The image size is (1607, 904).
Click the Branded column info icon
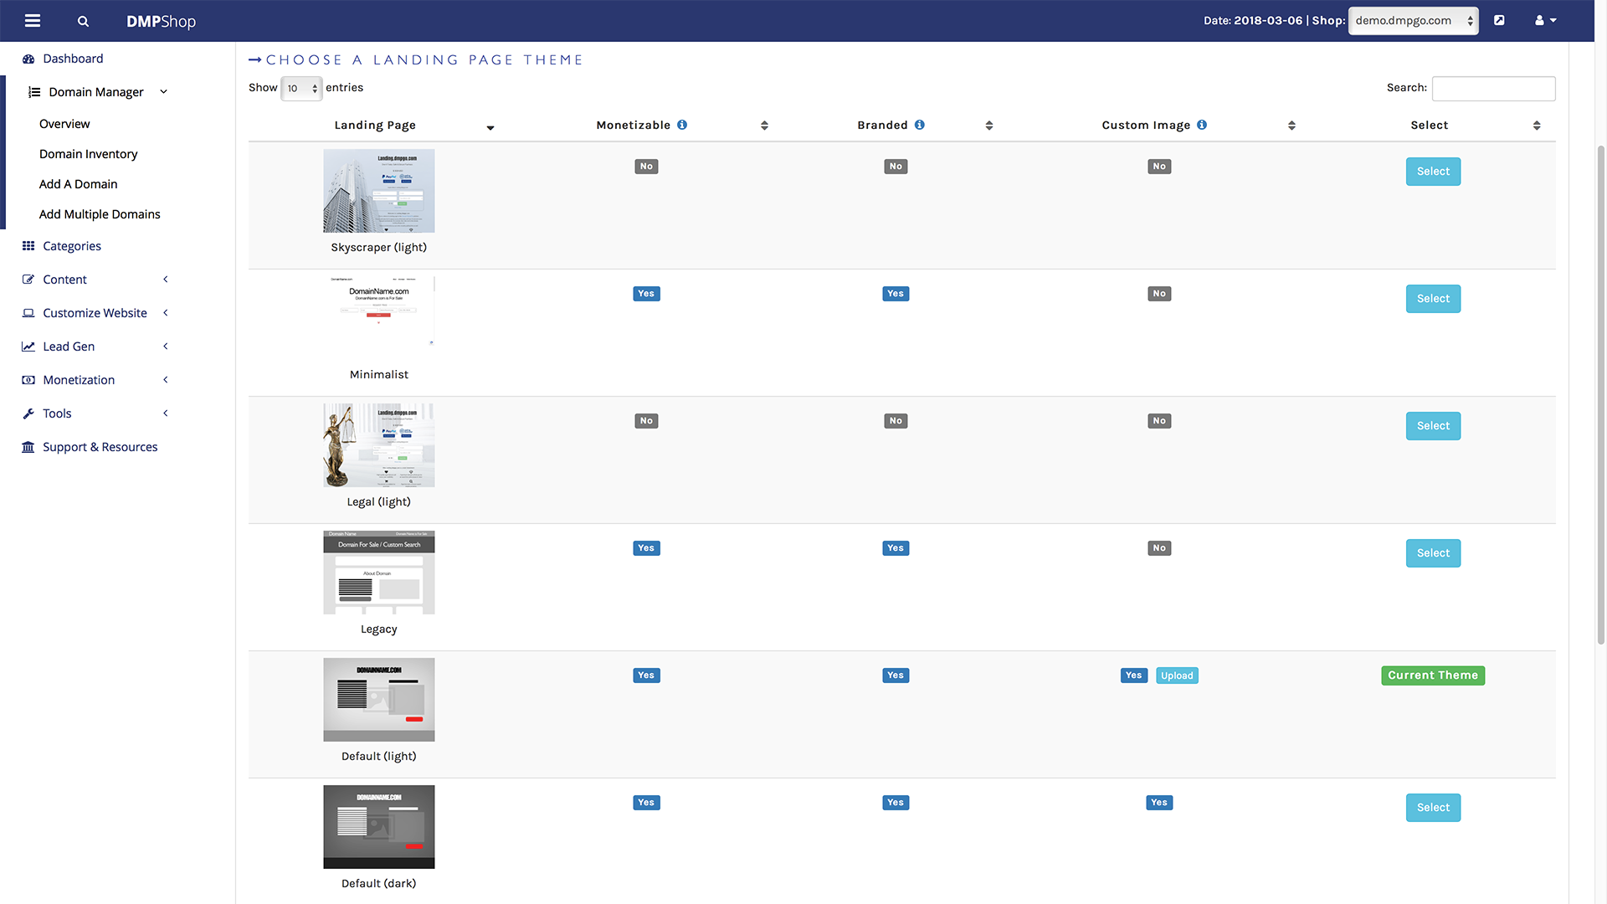[x=919, y=125]
